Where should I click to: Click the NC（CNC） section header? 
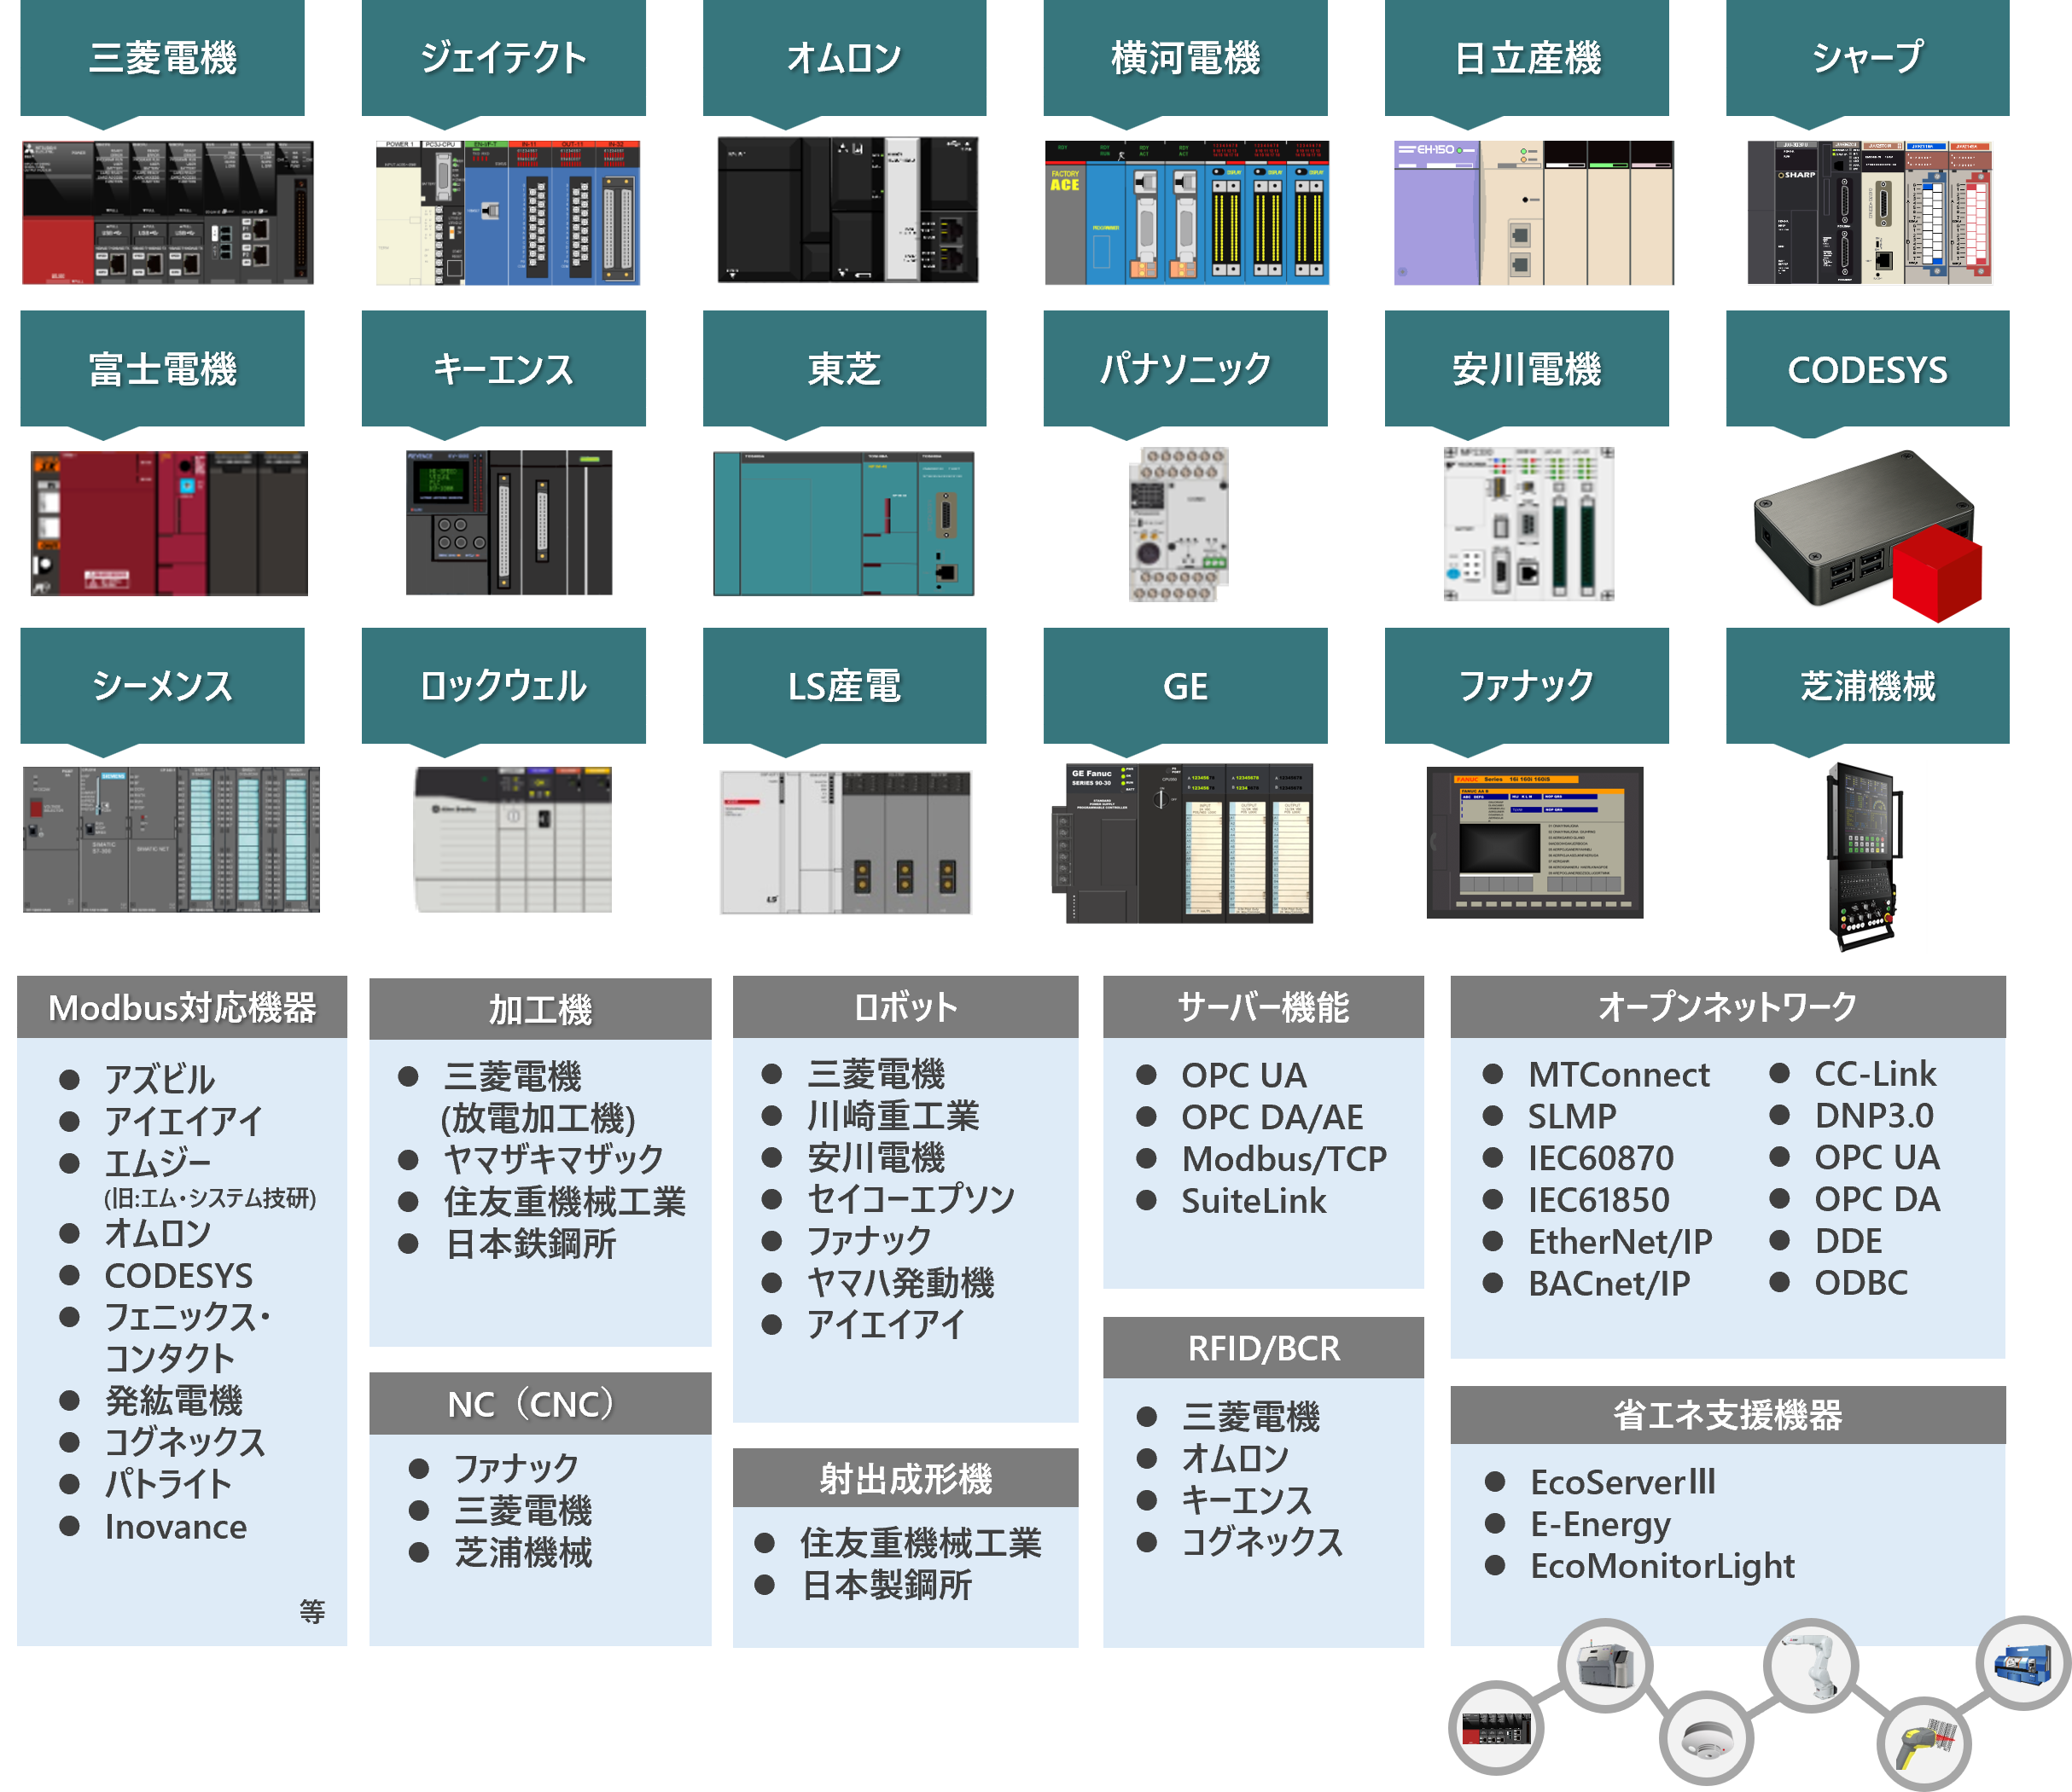point(540,1404)
